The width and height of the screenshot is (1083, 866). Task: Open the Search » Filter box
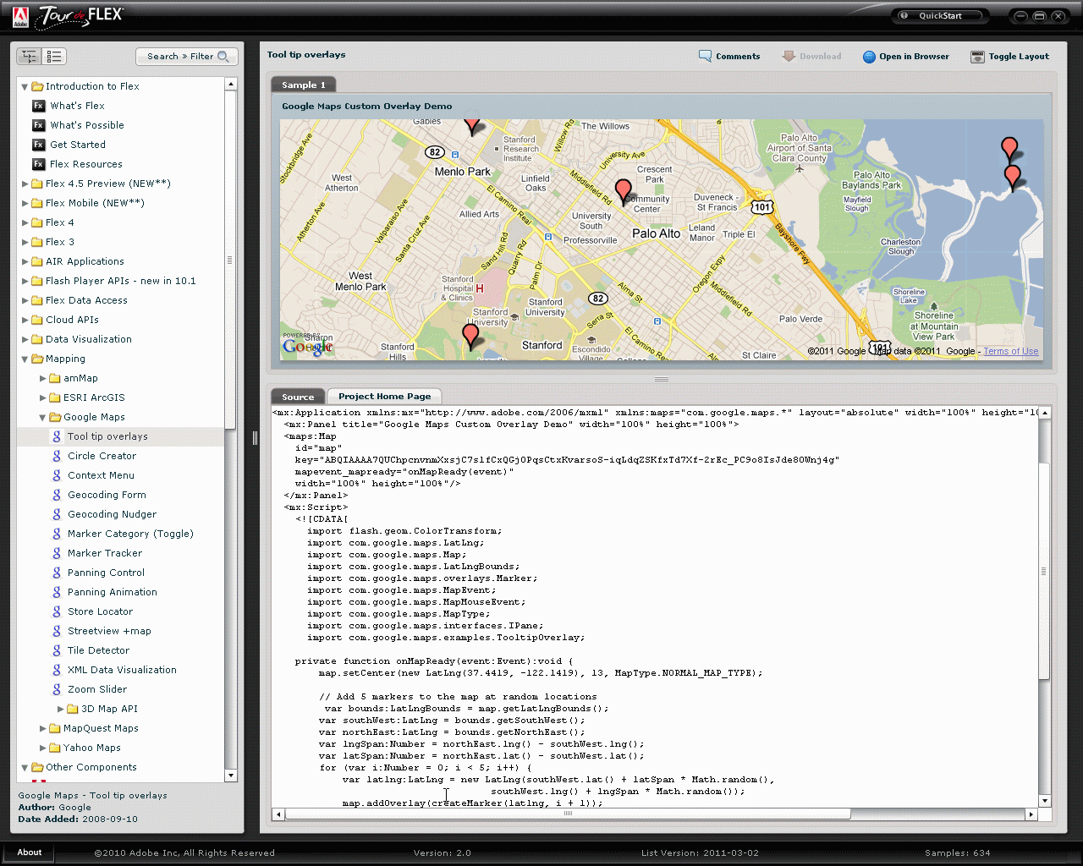[x=187, y=57]
